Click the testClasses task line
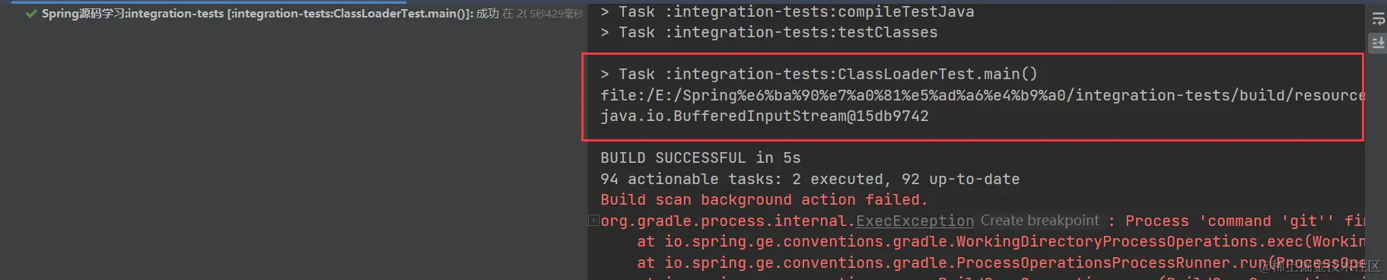 coord(768,33)
